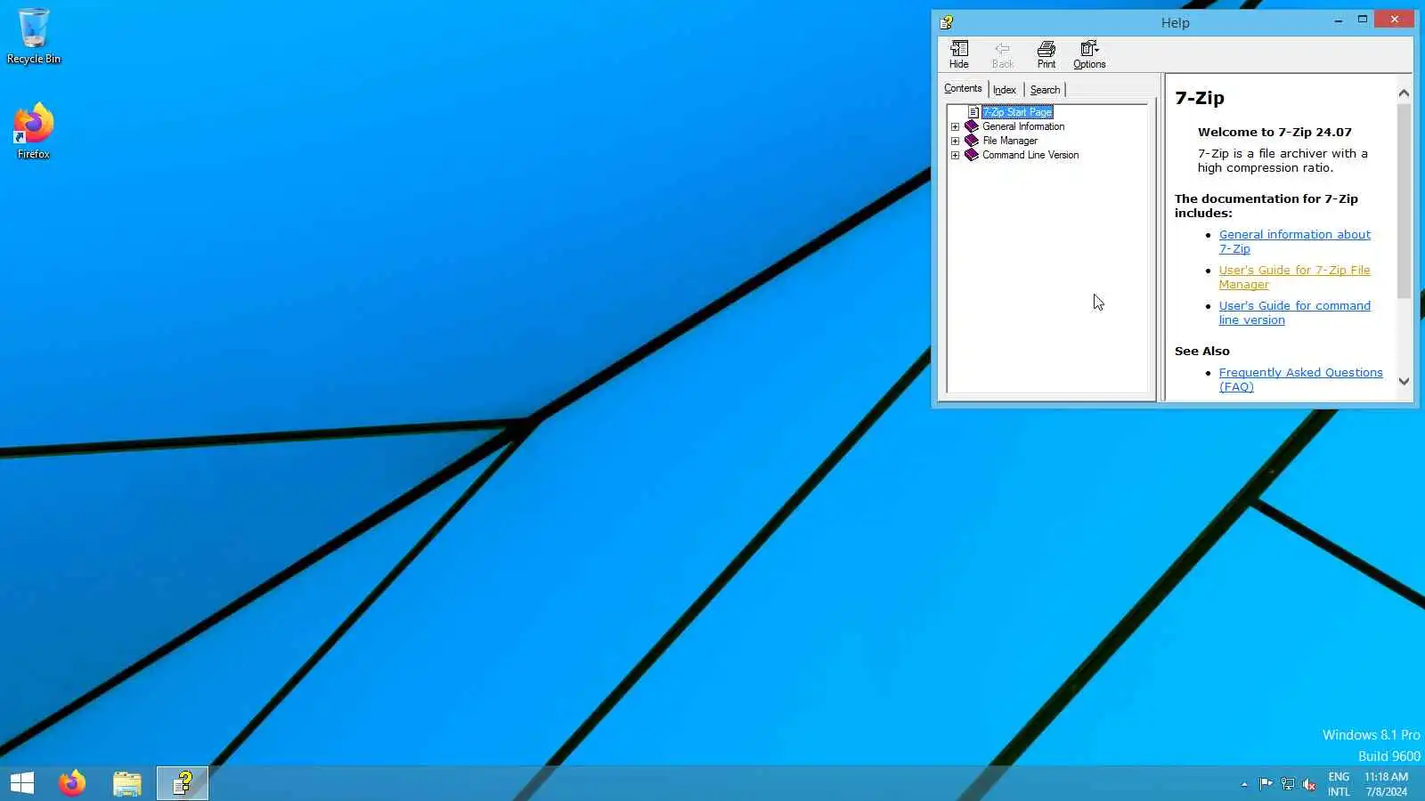The height and width of the screenshot is (801, 1425).
Task: Open the Windows Start button
Action: pos(22,783)
